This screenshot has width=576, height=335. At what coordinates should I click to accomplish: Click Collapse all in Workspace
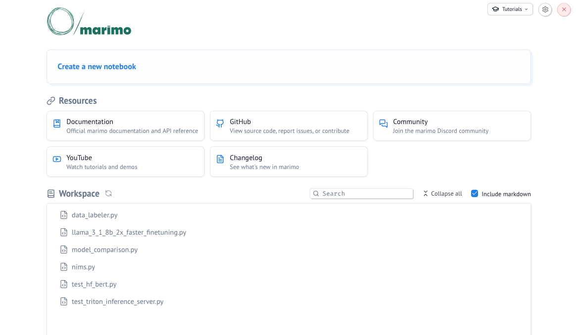[442, 194]
